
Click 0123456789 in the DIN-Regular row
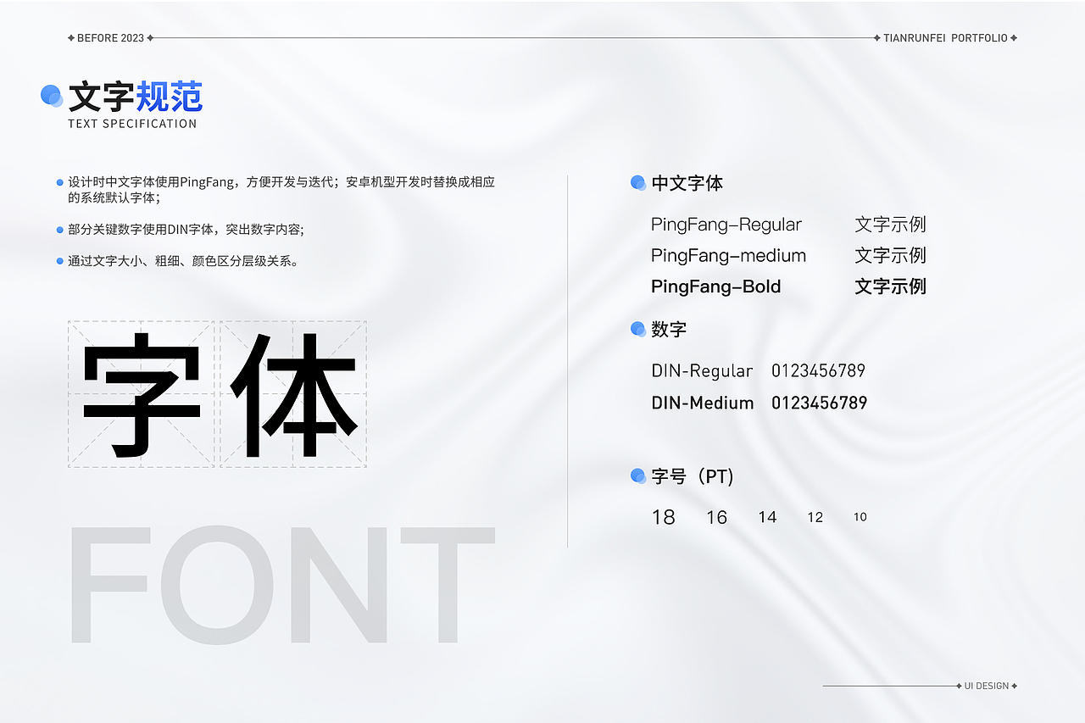(819, 371)
